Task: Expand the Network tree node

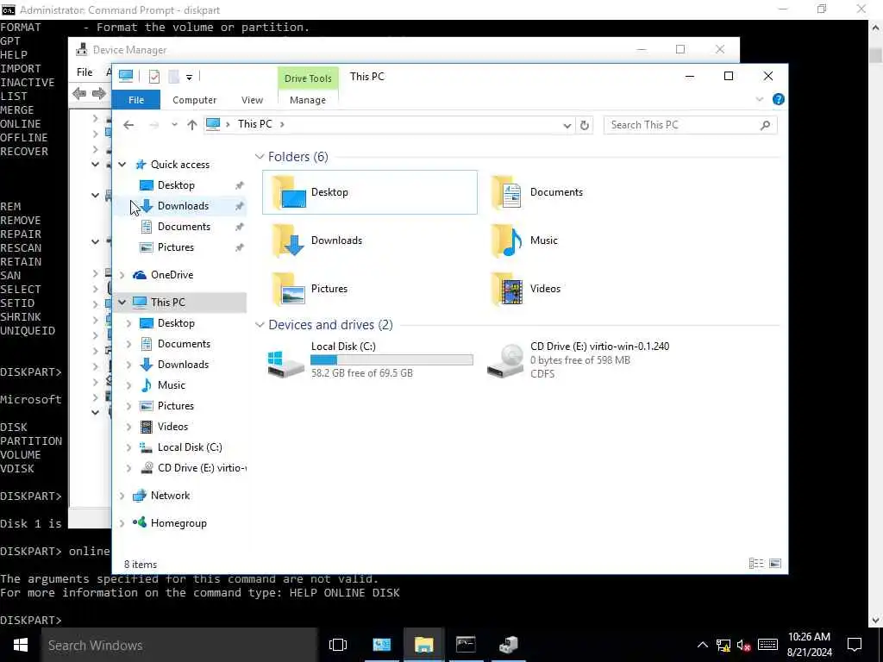Action: click(122, 496)
